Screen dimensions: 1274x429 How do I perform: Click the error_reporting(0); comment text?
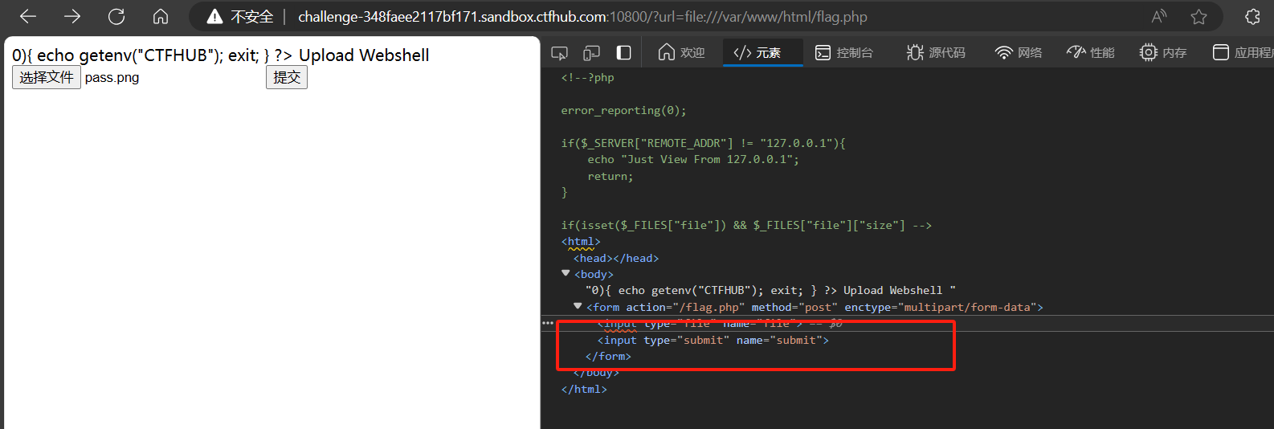coord(623,110)
